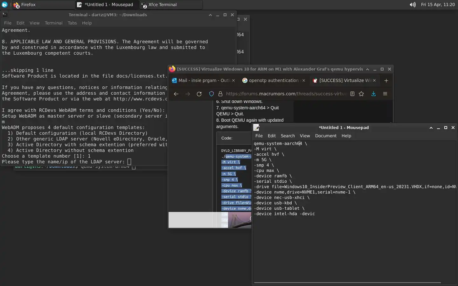Viewport: 458px width, 286px height.
Task: Maximize the Firefox window
Action: click(x=382, y=69)
